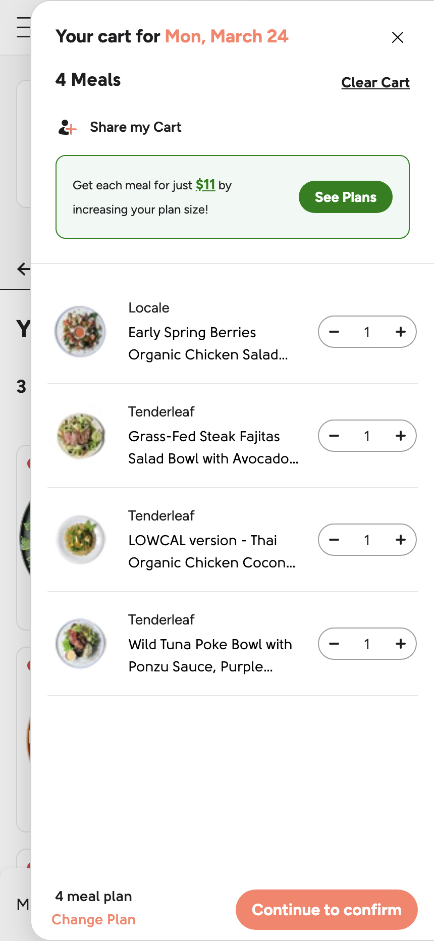The width and height of the screenshot is (434, 941).
Task: Increase Grass-Fed Steak Fajitas quantity
Action: coord(401,436)
